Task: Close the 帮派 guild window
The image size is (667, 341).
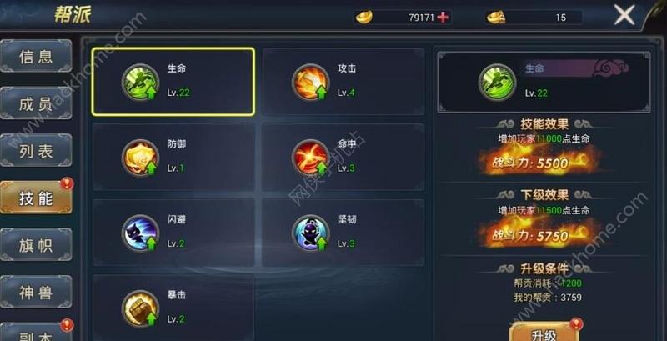Action: pyautogui.click(x=624, y=15)
